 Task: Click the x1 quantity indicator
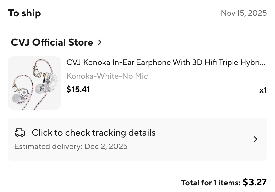coord(263,90)
